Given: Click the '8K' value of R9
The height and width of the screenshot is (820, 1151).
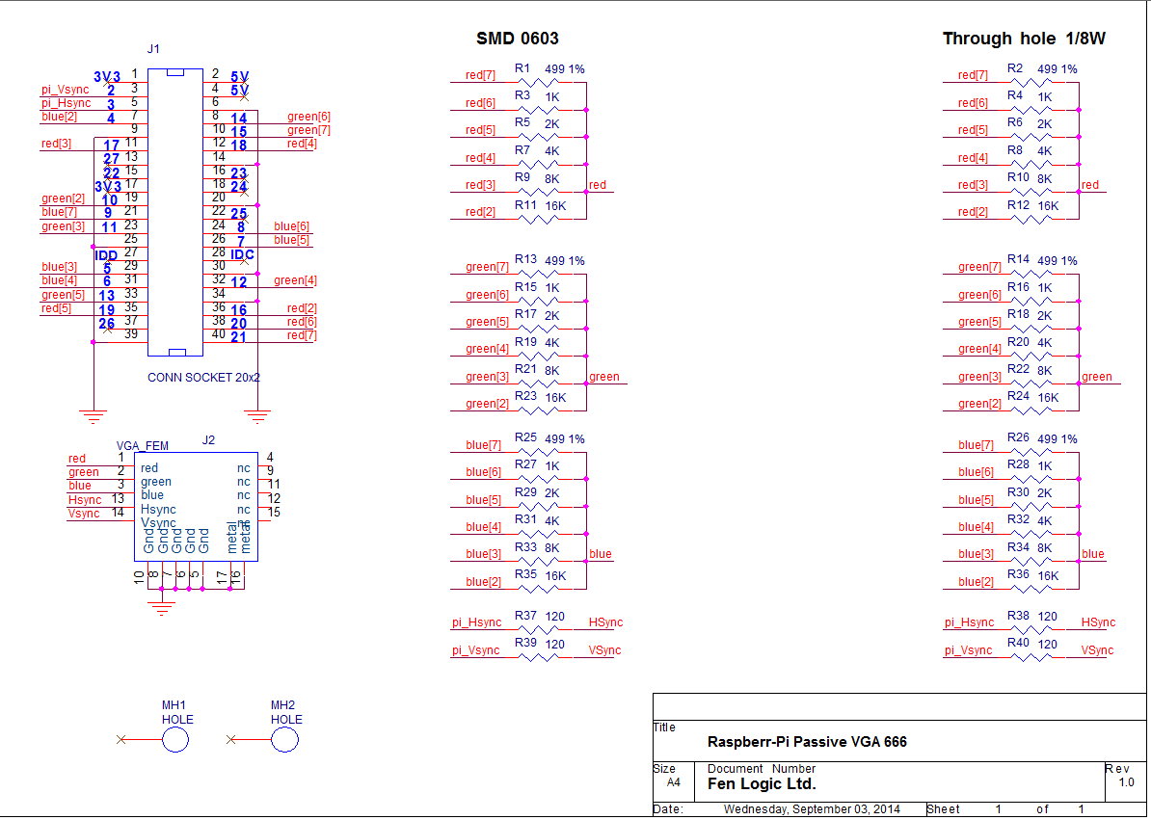Looking at the screenshot, I should pyautogui.click(x=552, y=179).
